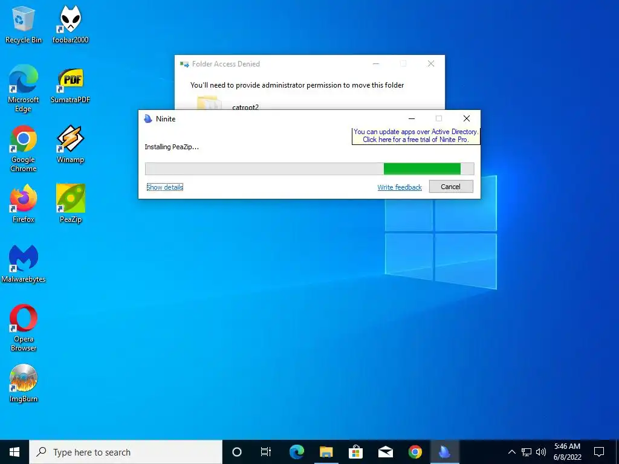This screenshot has height=464, width=619.
Task: Select the Malwarebytes desktop shortcut
Action: pos(24,264)
